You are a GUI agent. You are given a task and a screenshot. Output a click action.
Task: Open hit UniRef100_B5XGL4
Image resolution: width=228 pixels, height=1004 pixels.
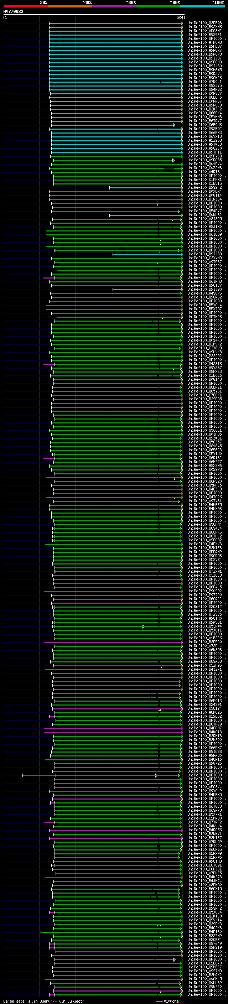(x=204, y=305)
